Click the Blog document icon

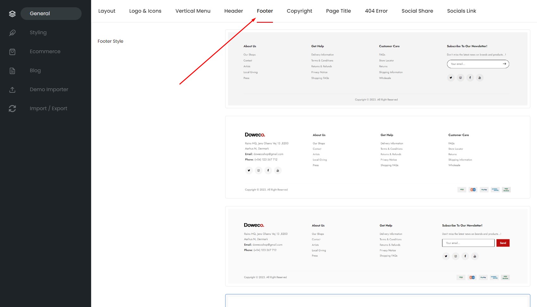tap(12, 71)
